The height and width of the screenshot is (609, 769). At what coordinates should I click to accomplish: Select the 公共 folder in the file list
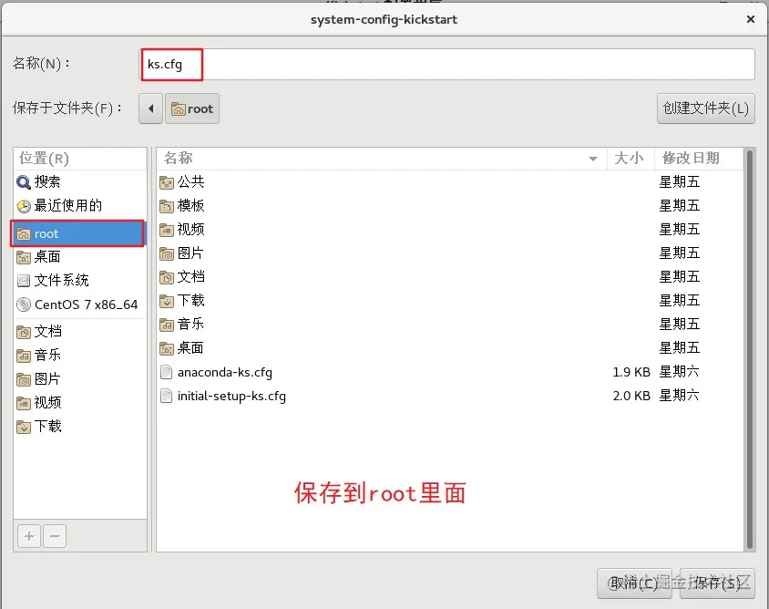click(450, 182)
